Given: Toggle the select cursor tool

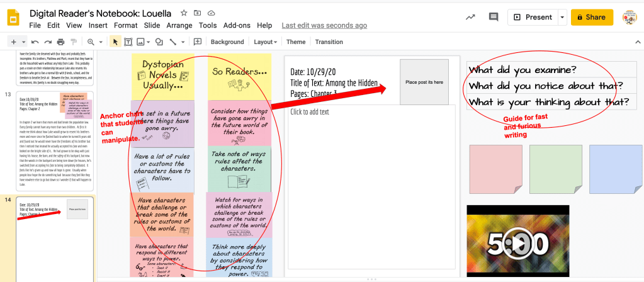Looking at the screenshot, I should [x=115, y=42].
